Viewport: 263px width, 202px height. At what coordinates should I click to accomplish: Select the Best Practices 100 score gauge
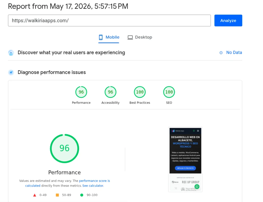click(x=140, y=92)
